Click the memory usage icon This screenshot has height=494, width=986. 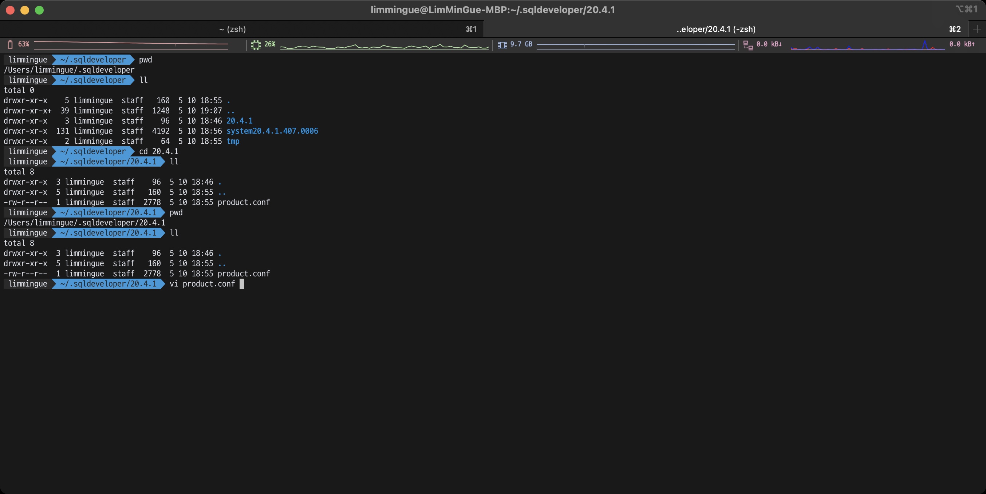[502, 45]
